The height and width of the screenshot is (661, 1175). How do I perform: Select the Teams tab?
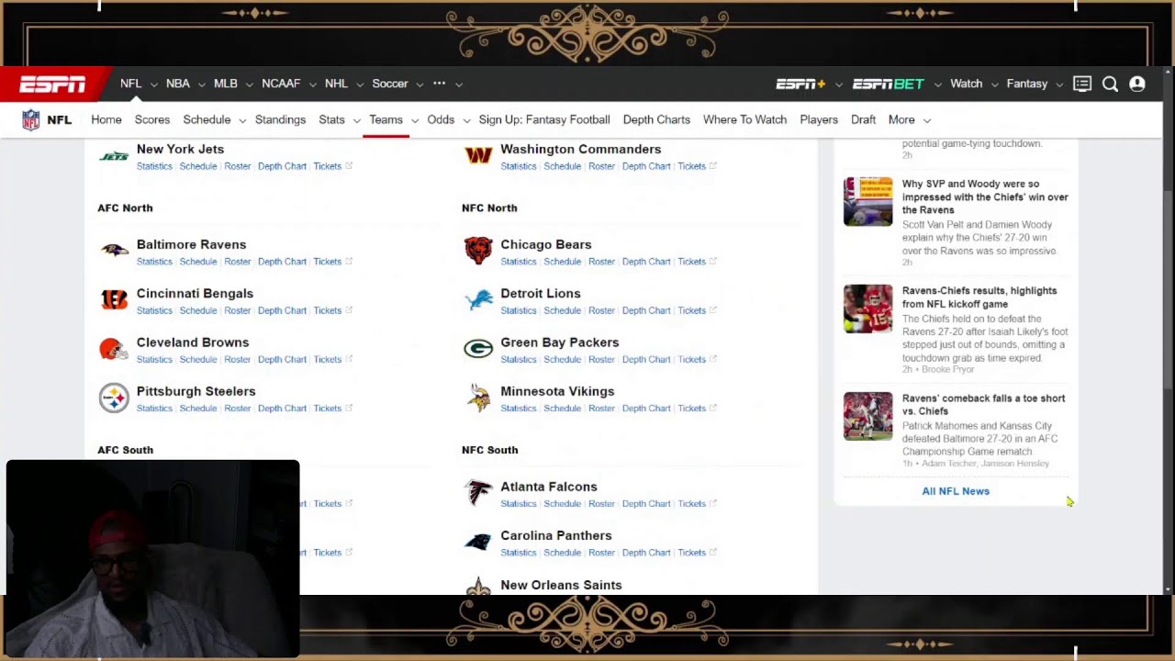tap(386, 120)
